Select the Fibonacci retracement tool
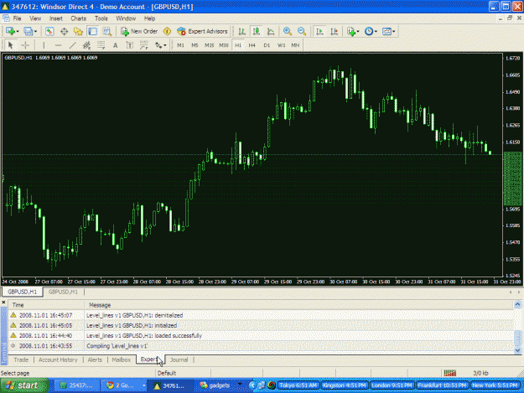The image size is (524, 393). [101, 45]
